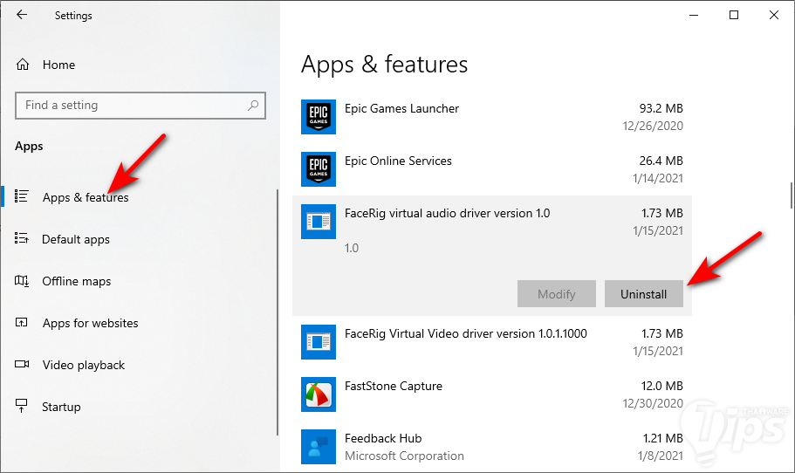
Task: Click the FaceRig Virtual Video driver icon
Action: 319,342
